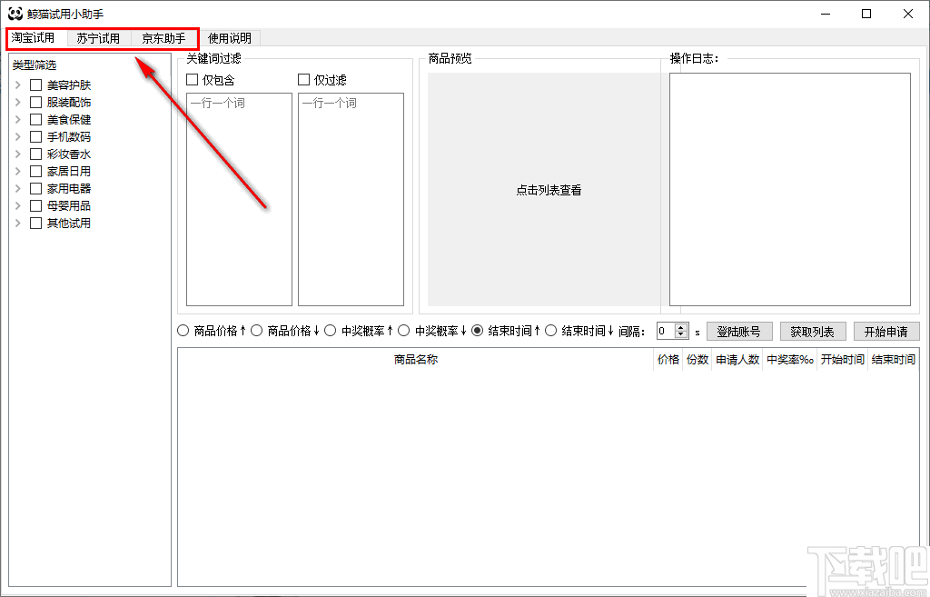Enable the 仅过滤 keyword filter checkbox

click(304, 79)
